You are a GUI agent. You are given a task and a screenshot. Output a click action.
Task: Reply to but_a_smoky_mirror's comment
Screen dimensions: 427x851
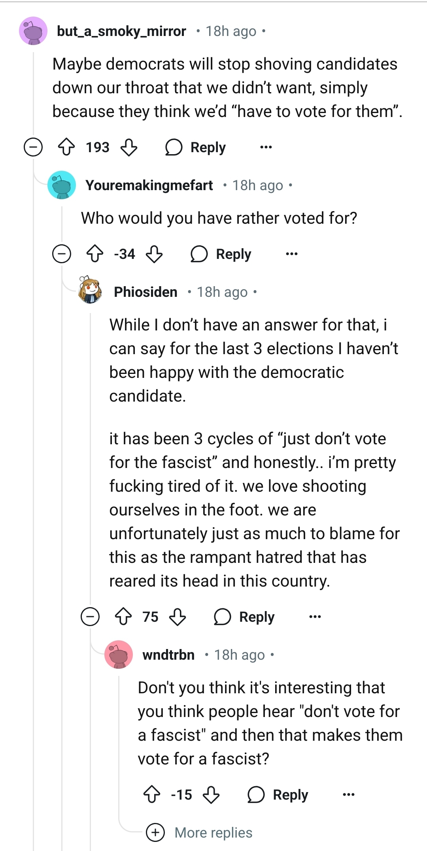pos(196,147)
